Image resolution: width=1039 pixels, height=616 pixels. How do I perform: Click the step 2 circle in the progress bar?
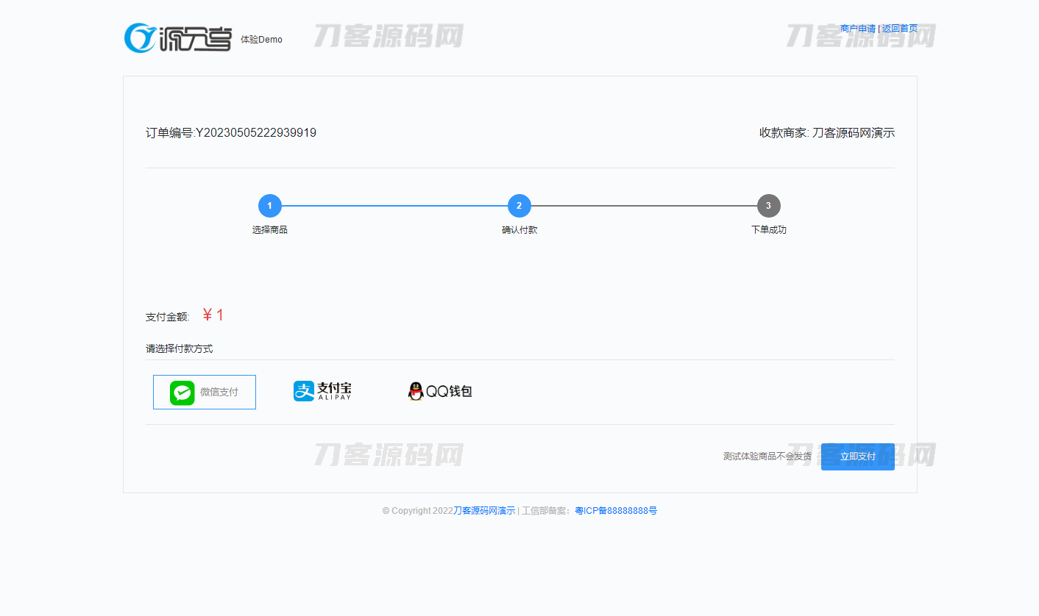[x=519, y=206]
